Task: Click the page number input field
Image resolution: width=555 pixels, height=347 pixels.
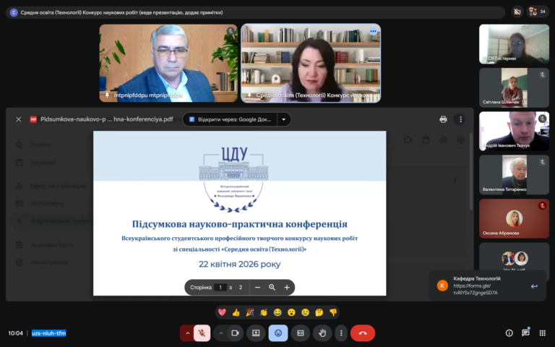Action: coord(220,287)
